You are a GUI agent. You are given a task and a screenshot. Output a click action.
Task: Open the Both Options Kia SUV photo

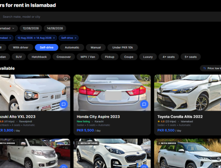pos(112,153)
